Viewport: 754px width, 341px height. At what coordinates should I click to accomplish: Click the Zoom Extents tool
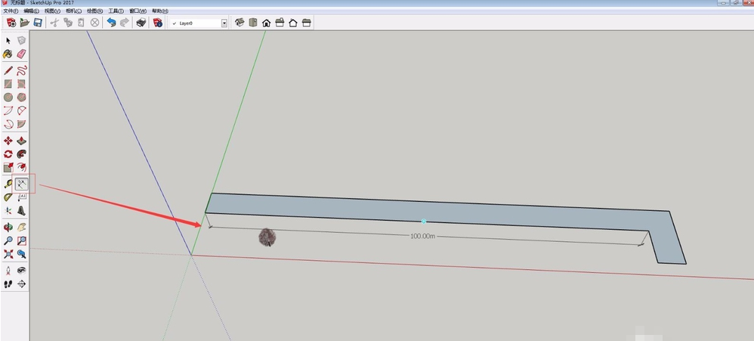pyautogui.click(x=8, y=254)
